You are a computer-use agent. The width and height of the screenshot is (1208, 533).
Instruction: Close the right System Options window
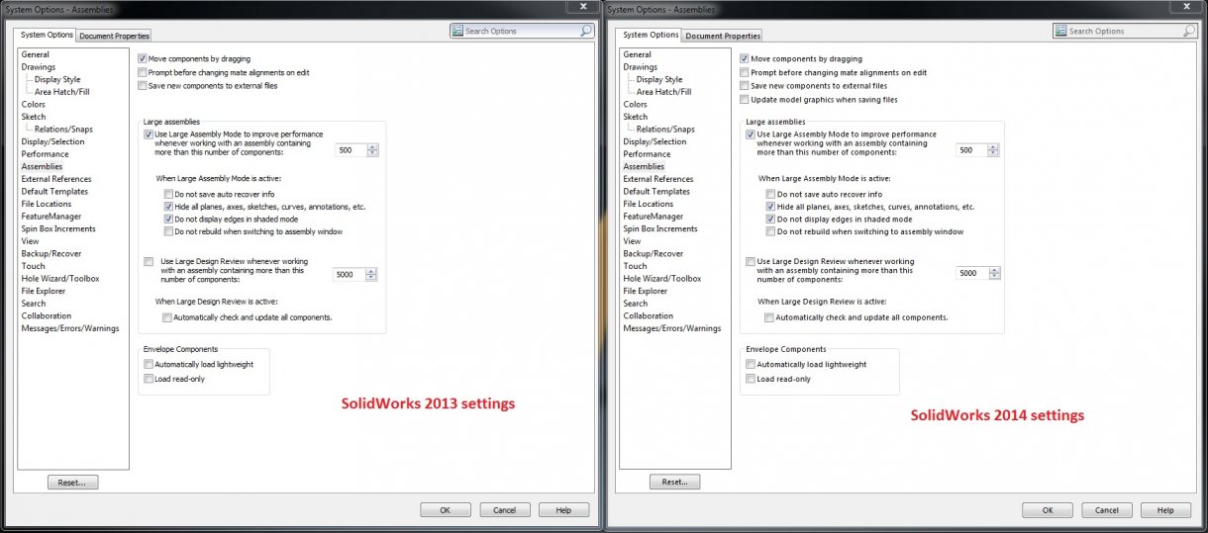coord(1184,7)
